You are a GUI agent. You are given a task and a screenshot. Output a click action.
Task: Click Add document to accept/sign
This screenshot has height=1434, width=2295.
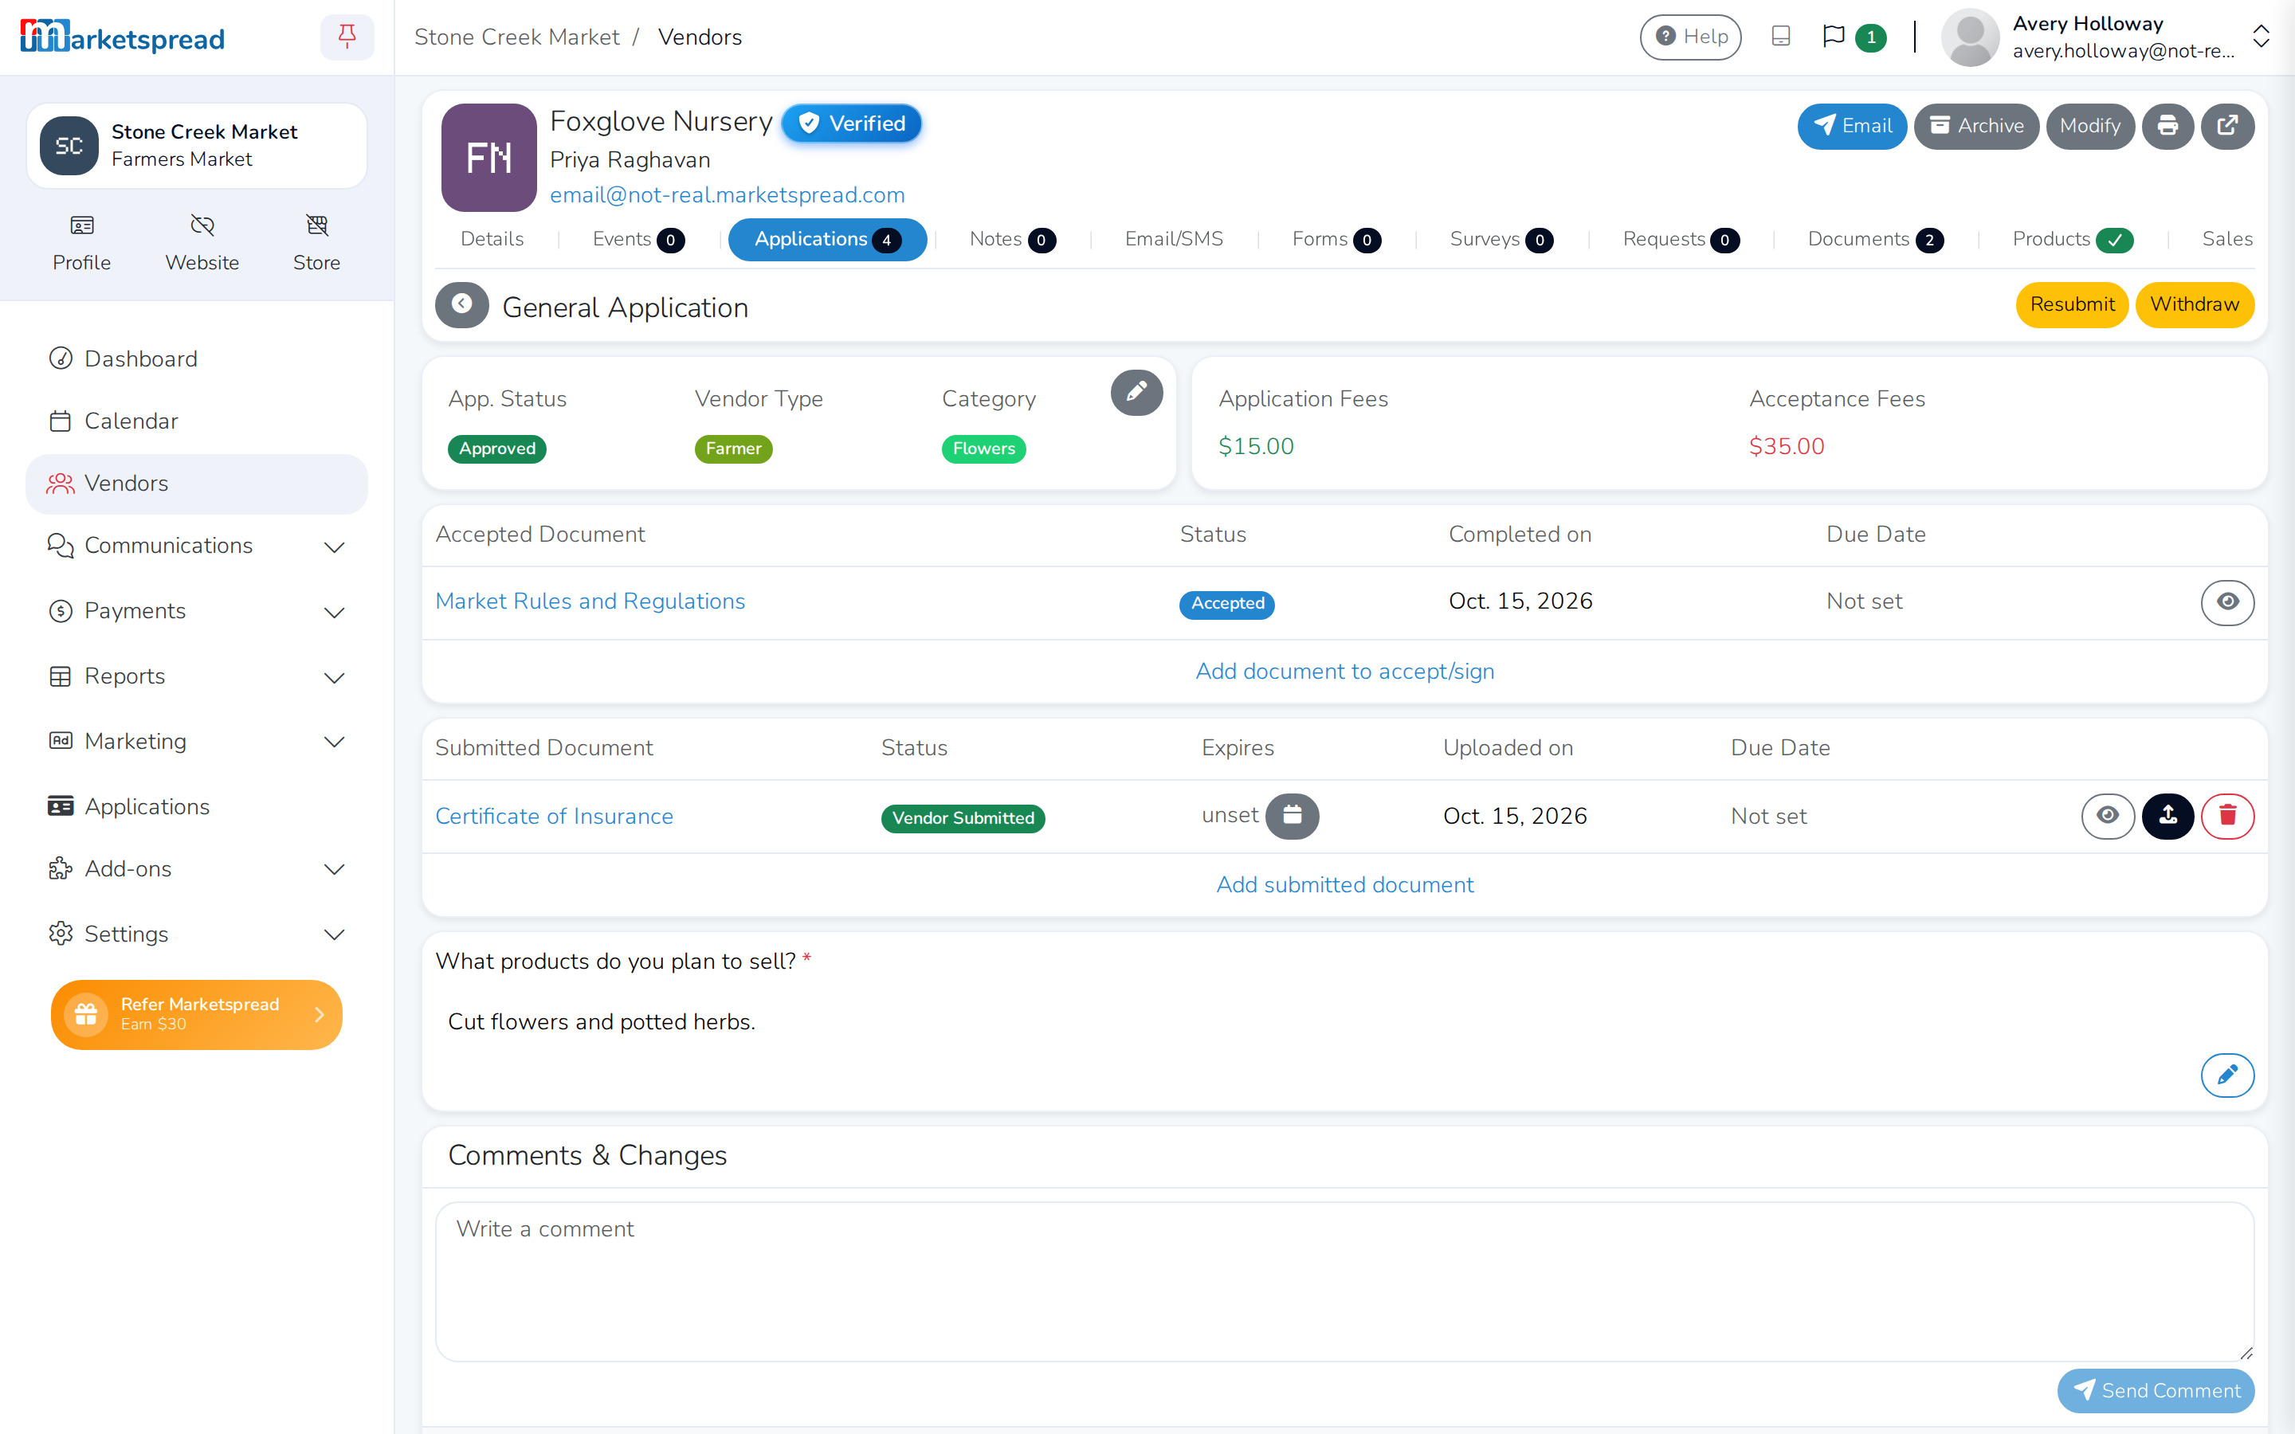[1345, 672]
